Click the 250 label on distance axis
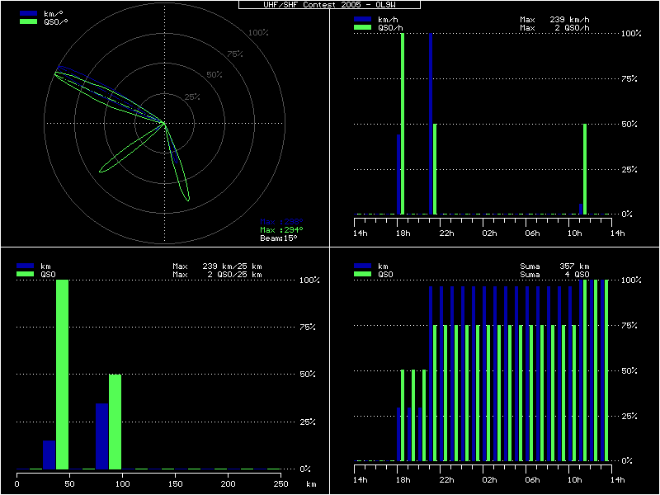 [280, 484]
